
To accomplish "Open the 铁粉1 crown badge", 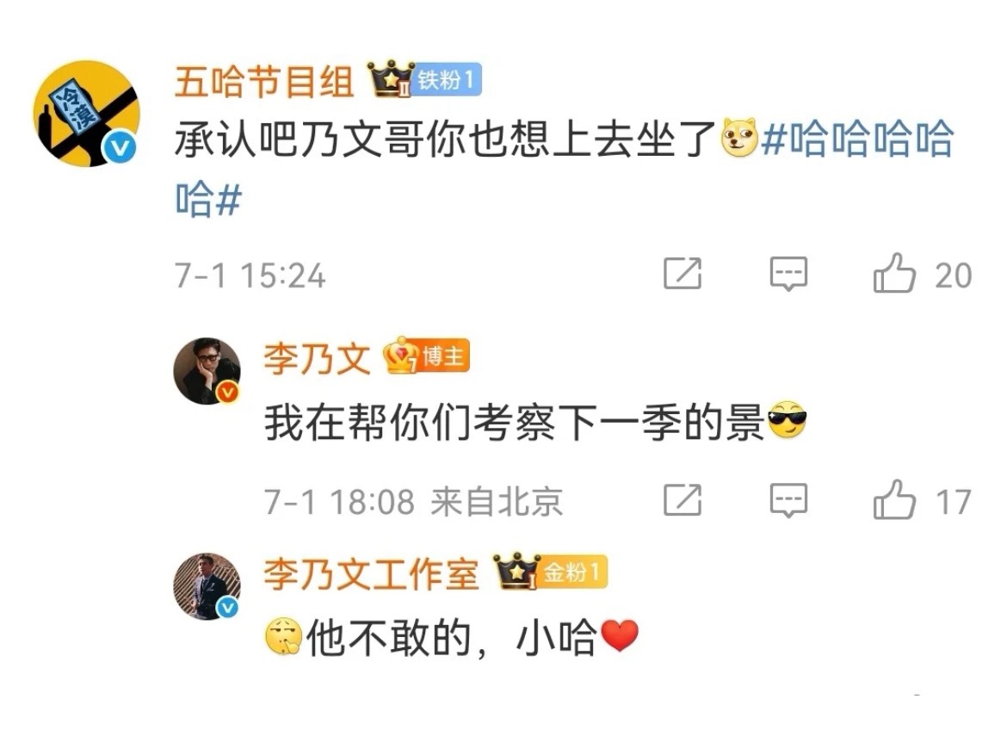I will (423, 80).
